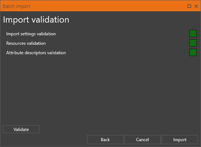Screen dimensions: 201x147
Task: Abort the operation by clicking Cancel
Action: pos(143,140)
